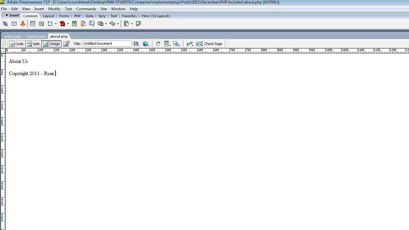Screen dimensions: 409x230
Task: Open the Window menu
Action: (x=118, y=9)
